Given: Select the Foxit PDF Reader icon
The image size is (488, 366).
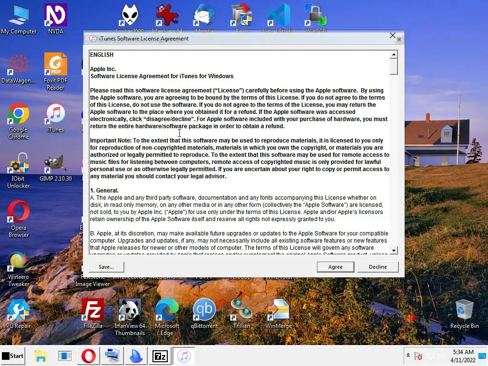Looking at the screenshot, I should point(55,71).
